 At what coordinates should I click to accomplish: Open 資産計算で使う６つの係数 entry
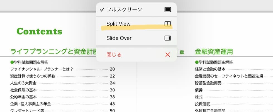point(33,76)
